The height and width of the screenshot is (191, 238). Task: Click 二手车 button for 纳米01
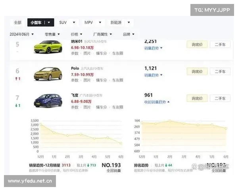coord(220,45)
